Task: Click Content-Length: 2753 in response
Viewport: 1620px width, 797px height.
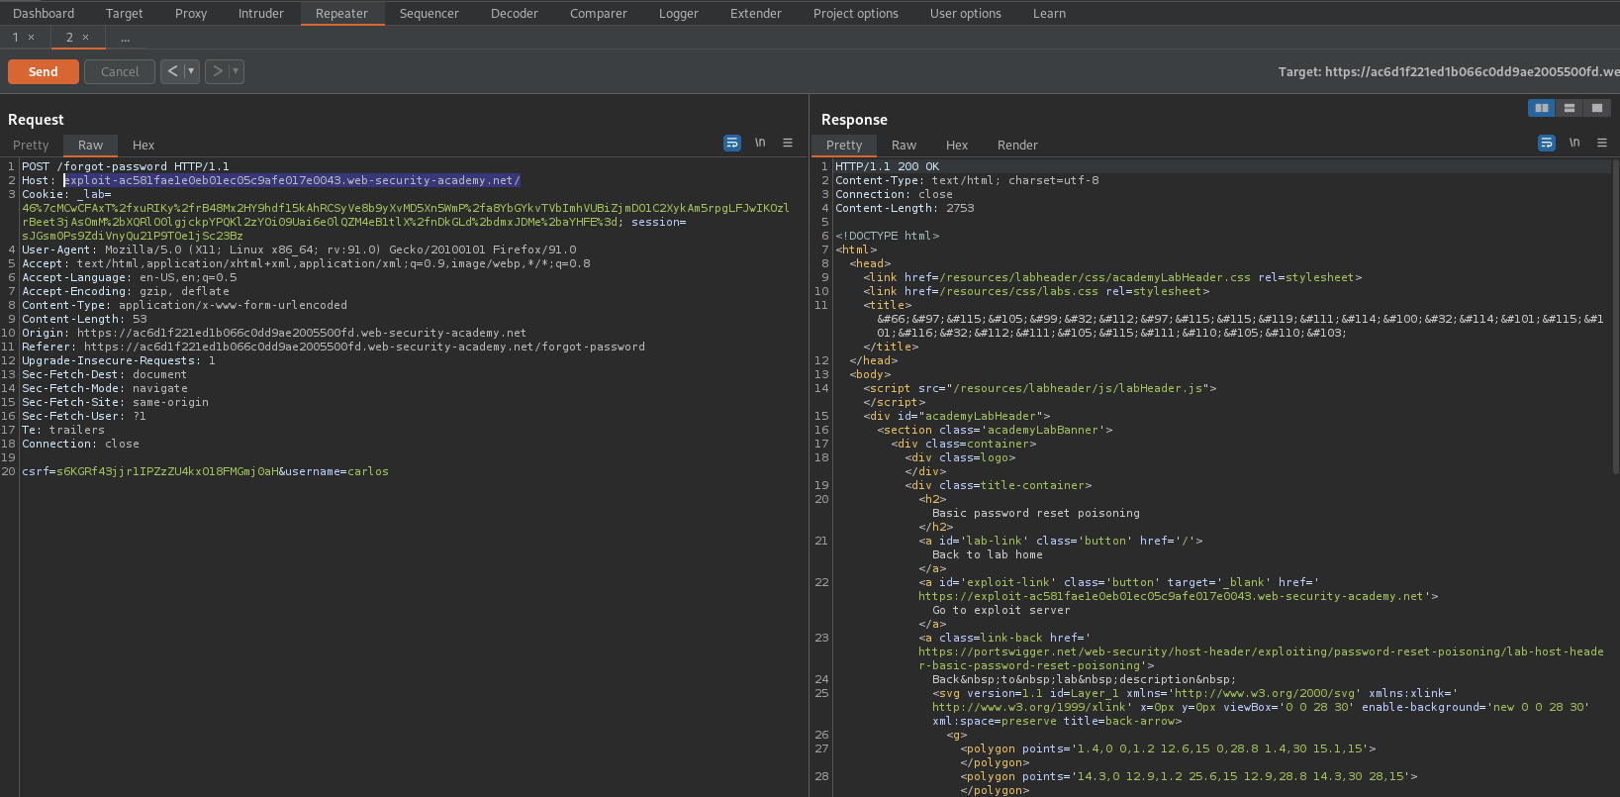Action: (905, 208)
